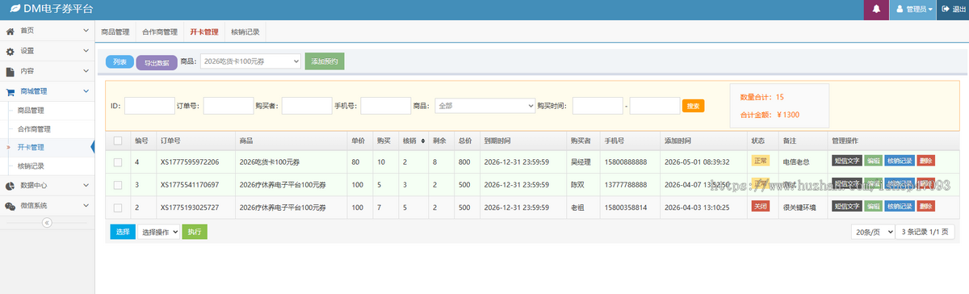Click the blue 列表 button
The image size is (969, 294).
(x=120, y=61)
